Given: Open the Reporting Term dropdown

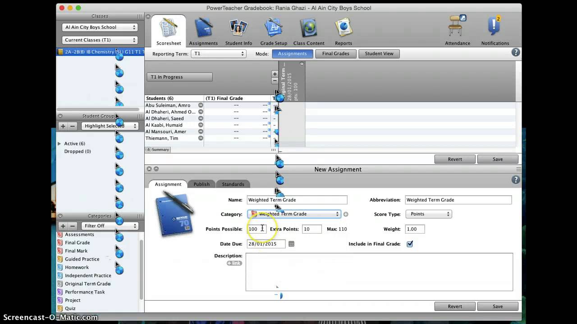Looking at the screenshot, I should point(218,54).
